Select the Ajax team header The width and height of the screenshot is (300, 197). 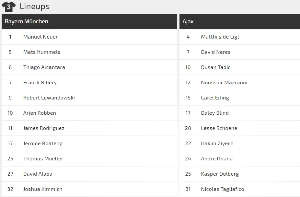pos(188,21)
